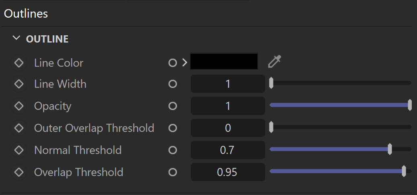The width and height of the screenshot is (417, 195).
Task: Open the black Line Color swatch
Action: click(x=224, y=61)
